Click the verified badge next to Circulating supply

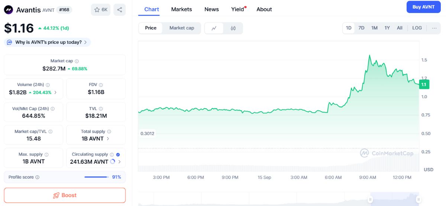click(118, 154)
